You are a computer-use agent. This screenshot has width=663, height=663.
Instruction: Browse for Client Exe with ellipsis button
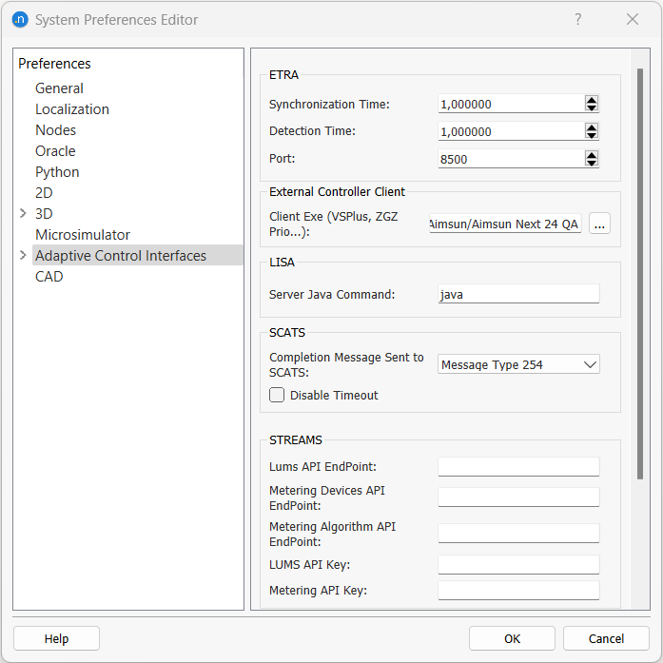click(599, 224)
